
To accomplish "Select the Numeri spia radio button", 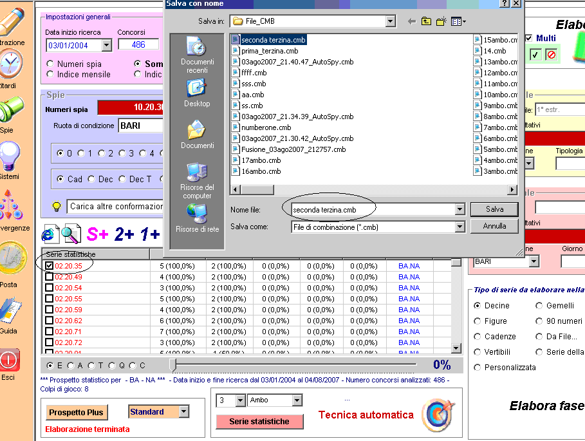I will tap(50, 64).
